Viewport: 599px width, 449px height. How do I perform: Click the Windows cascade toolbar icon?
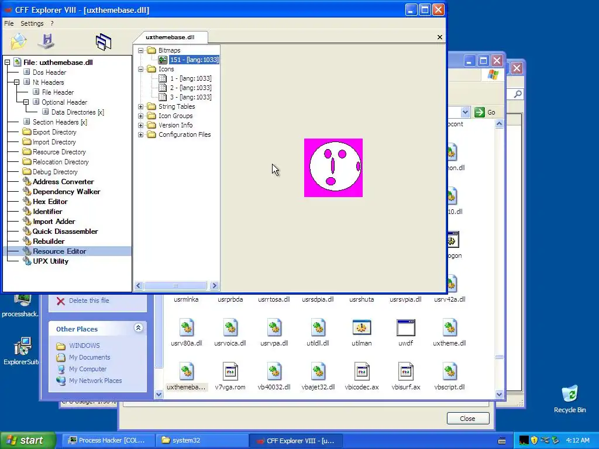click(104, 42)
